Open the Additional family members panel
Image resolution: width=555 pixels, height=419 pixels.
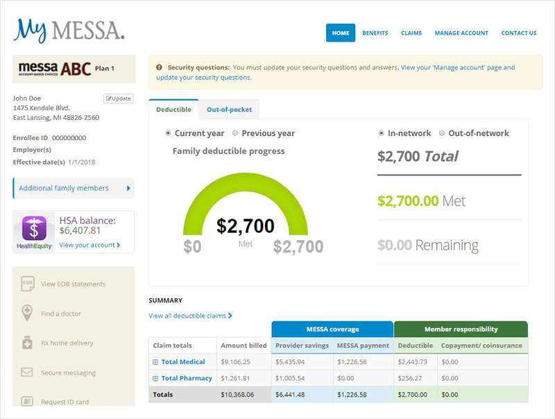pos(73,188)
